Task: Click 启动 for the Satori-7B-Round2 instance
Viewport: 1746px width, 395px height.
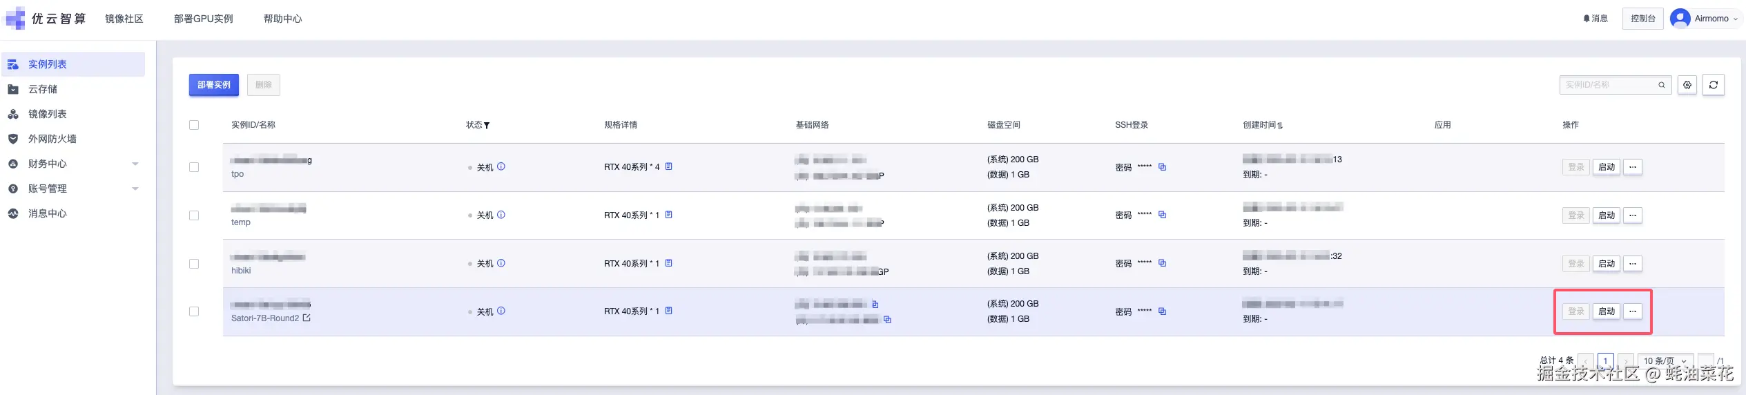Action: pyautogui.click(x=1607, y=311)
